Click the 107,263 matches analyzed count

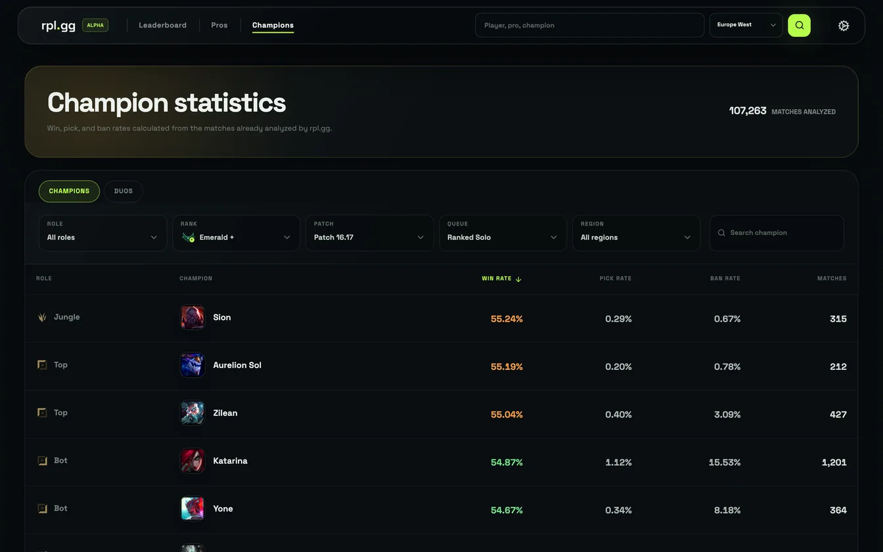point(748,110)
